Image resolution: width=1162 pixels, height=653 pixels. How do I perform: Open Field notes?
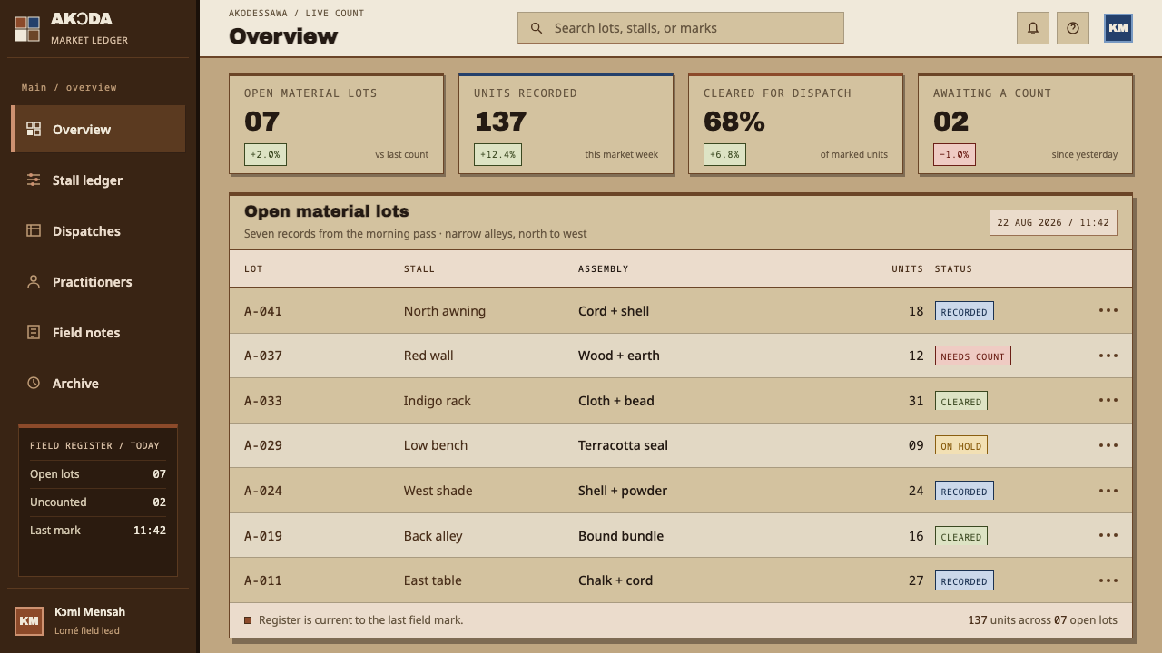point(98,332)
